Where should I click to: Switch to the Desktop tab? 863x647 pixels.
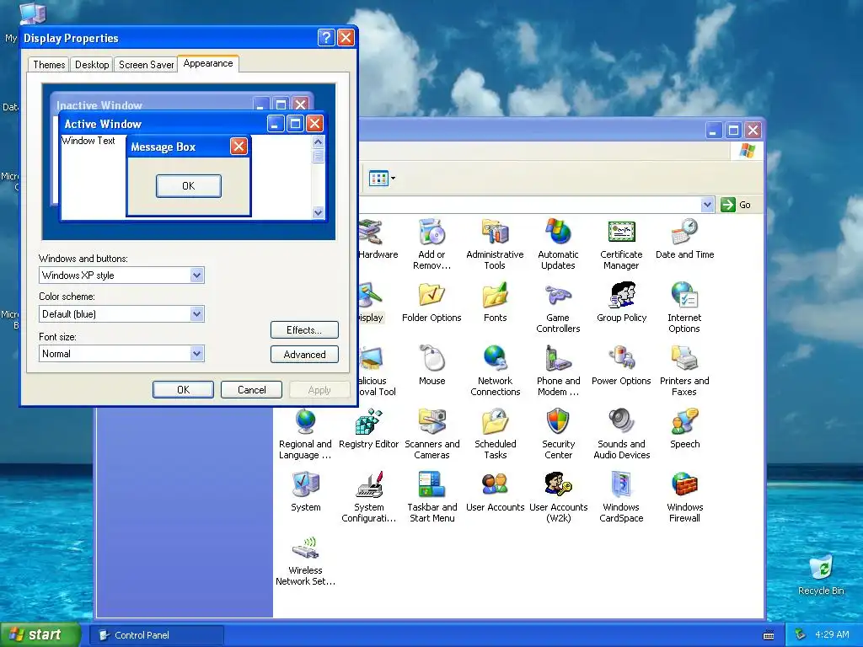(x=92, y=65)
